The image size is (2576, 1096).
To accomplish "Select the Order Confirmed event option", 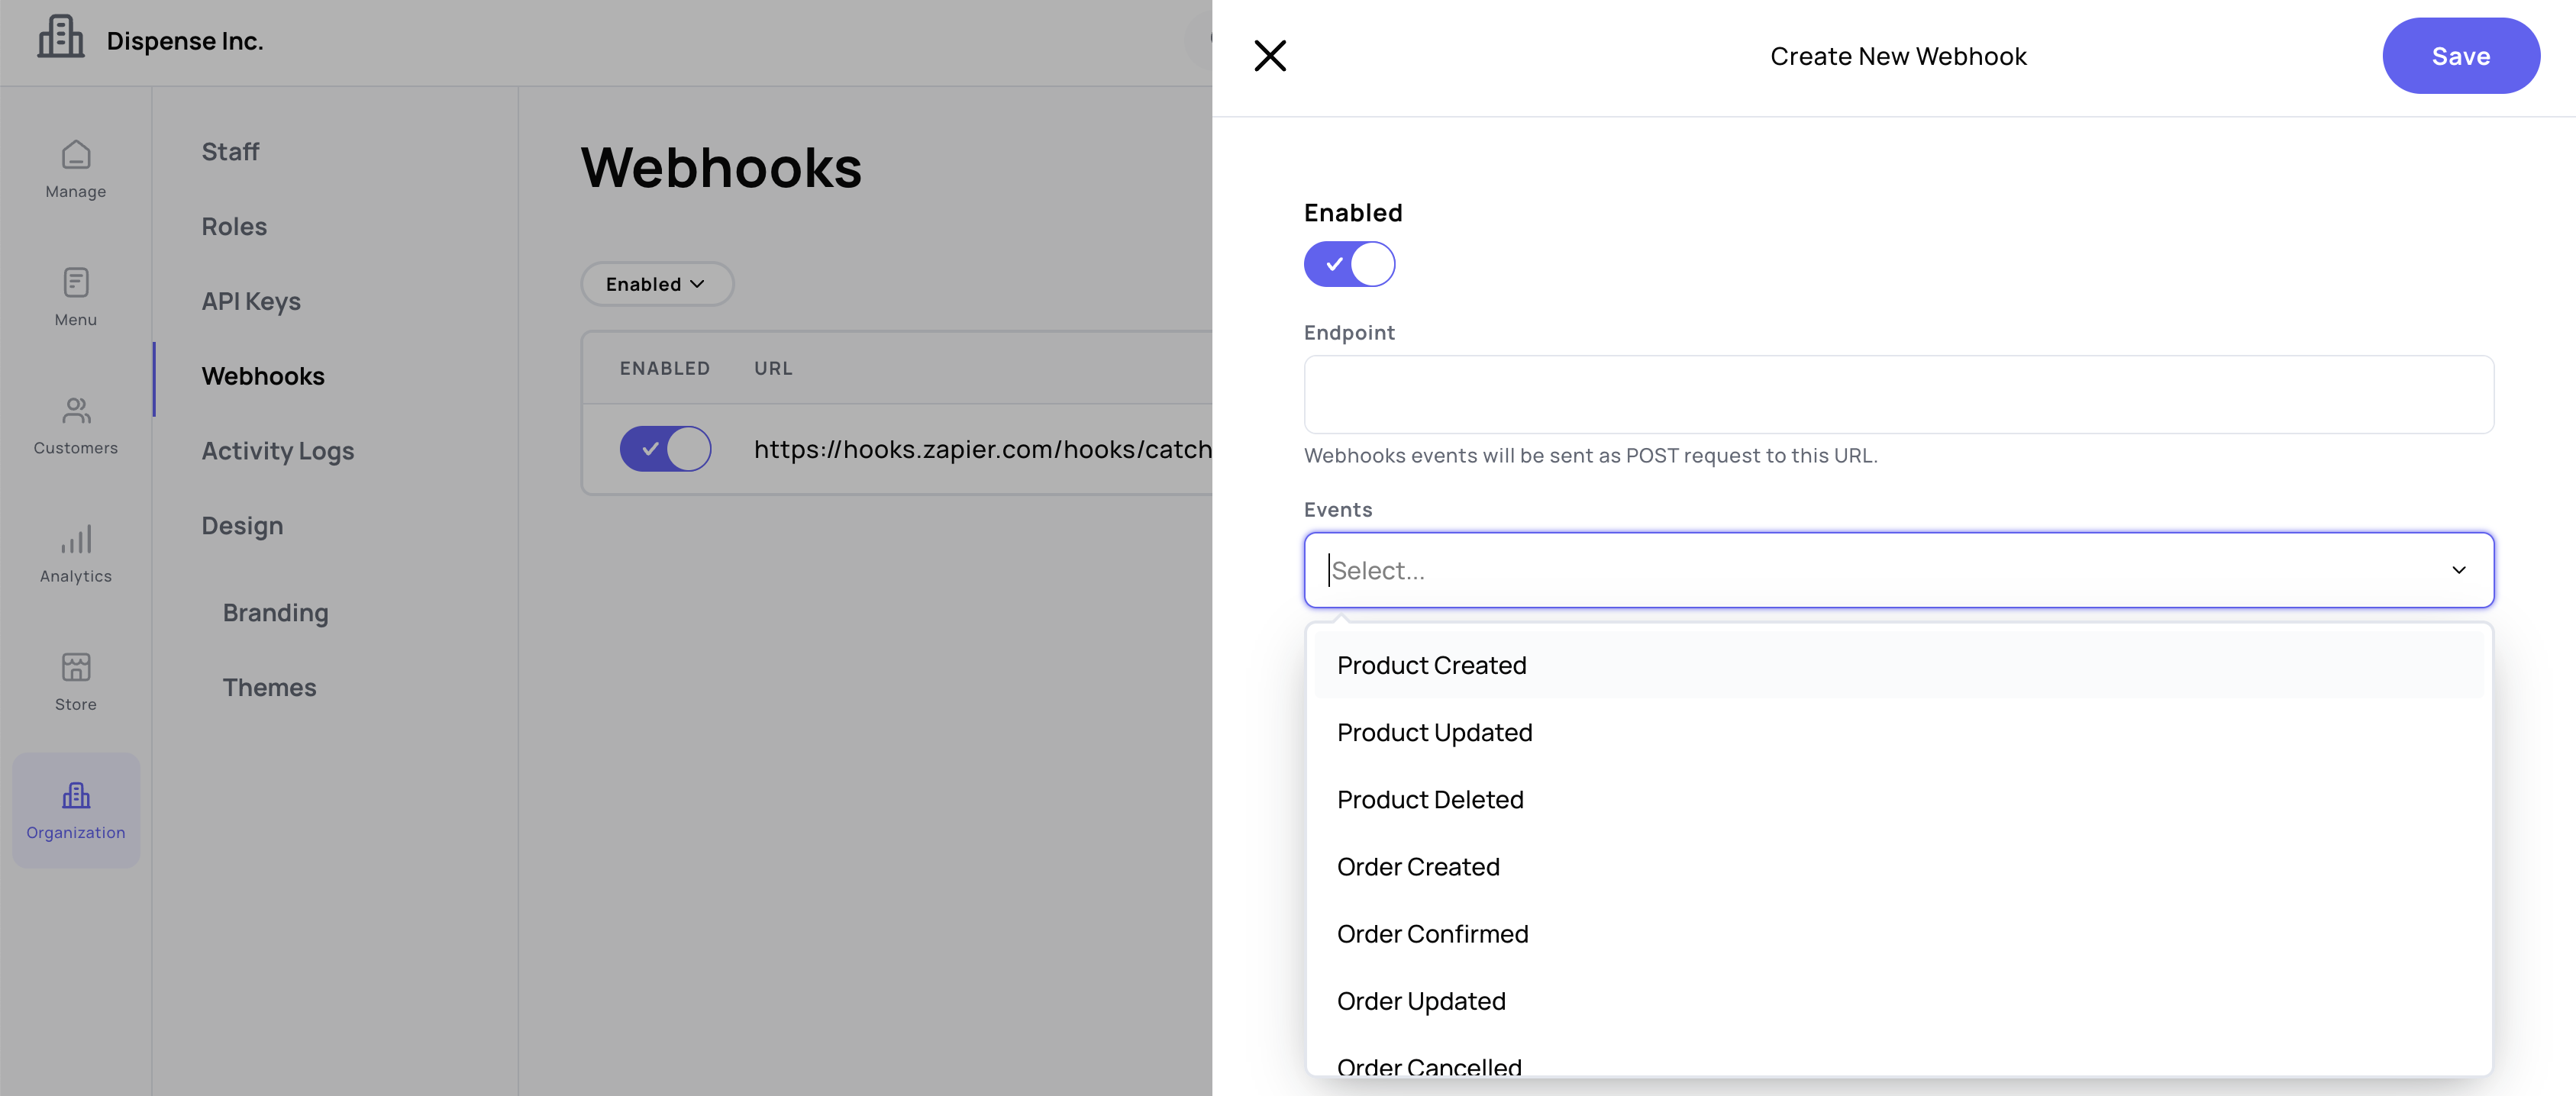I will (x=1432, y=933).
